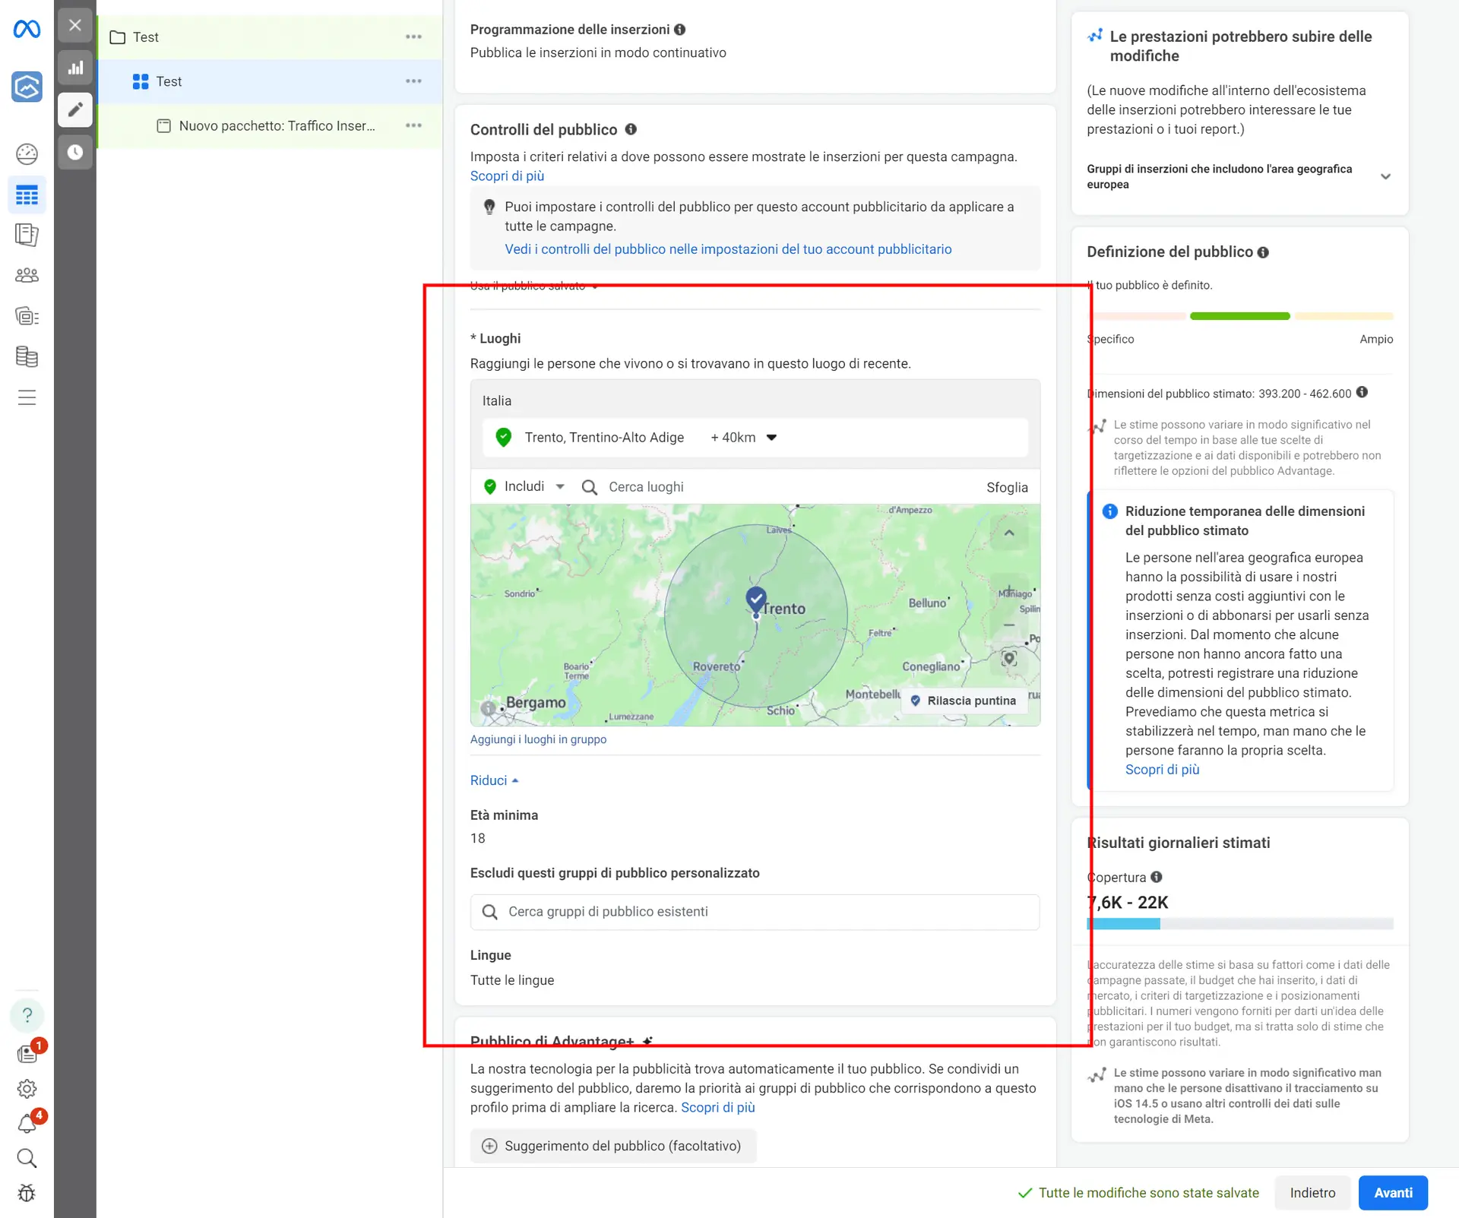Viewport: 1459px width, 1218px height.
Task: Open the search icon in left sidebar
Action: pyautogui.click(x=27, y=1158)
